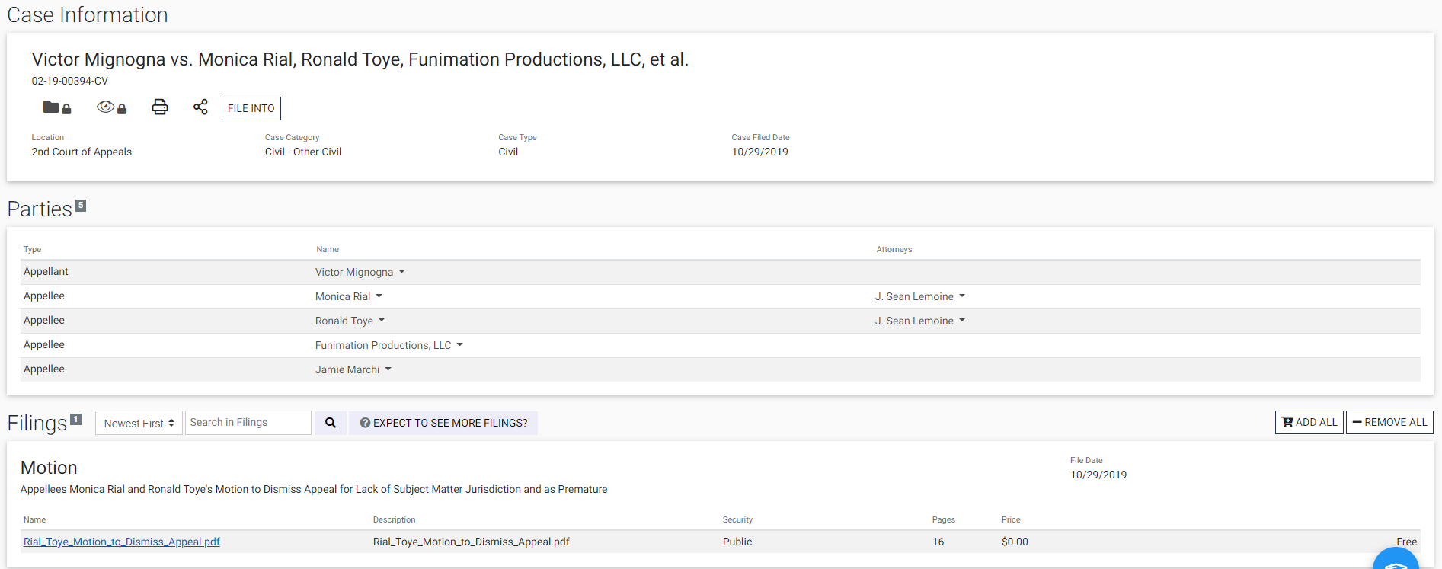Click case number 02-19-00394-CV
Viewport: 1442px width, 569px height.
pos(70,81)
